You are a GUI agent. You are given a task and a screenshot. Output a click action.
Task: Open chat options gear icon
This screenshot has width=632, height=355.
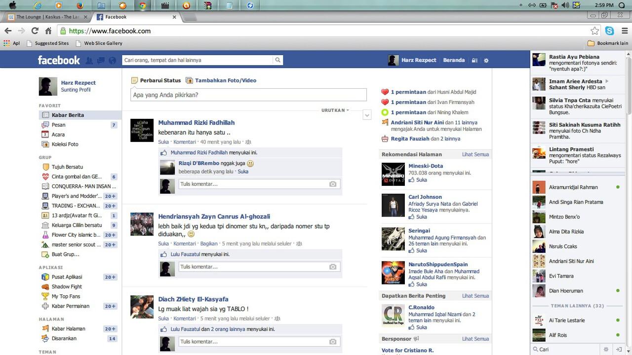pyautogui.click(x=606, y=349)
